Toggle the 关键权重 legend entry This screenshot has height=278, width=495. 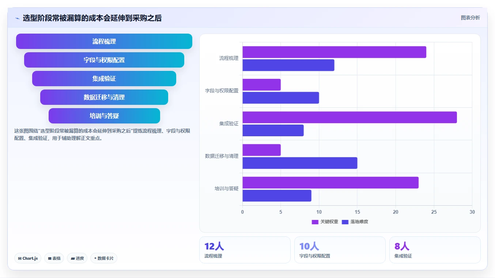coord(325,222)
